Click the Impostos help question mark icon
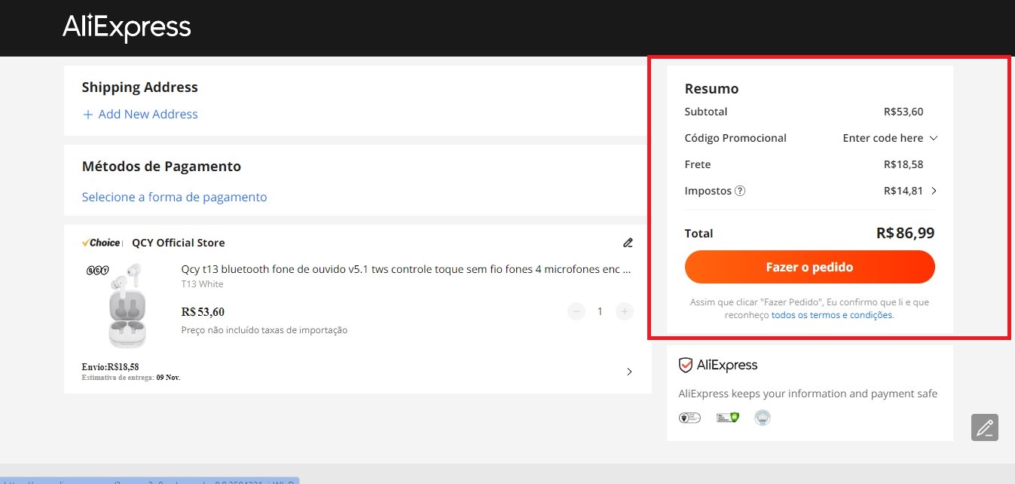Image resolution: width=1015 pixels, height=484 pixels. click(x=740, y=191)
